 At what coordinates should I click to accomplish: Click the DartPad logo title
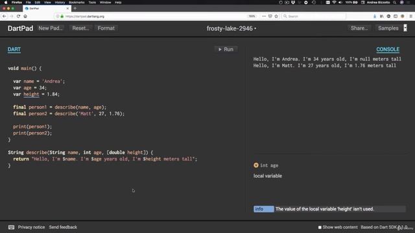pyautogui.click(x=20, y=28)
